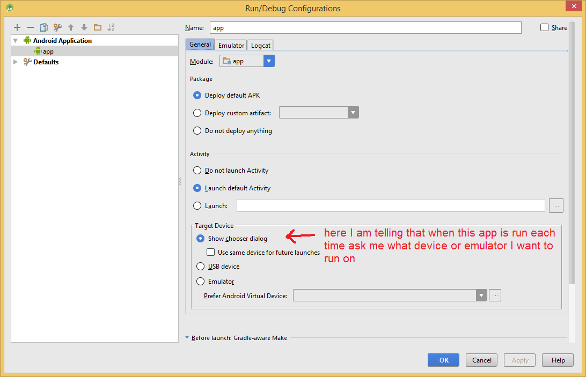
Task: Open the Module dropdown
Action: tap(269, 61)
